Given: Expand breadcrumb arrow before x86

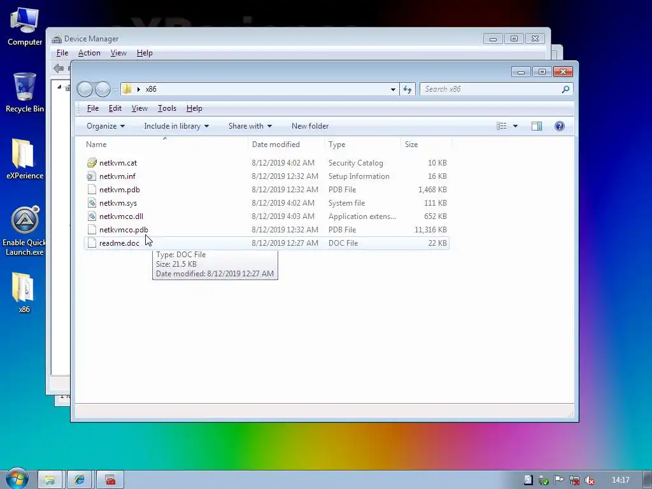Looking at the screenshot, I should 138,89.
